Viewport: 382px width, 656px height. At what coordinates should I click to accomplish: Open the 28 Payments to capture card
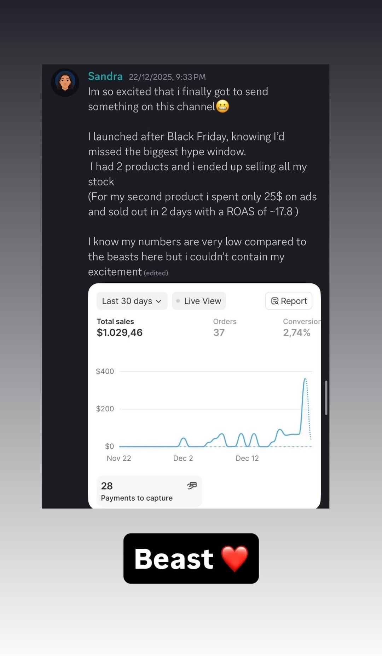149,491
